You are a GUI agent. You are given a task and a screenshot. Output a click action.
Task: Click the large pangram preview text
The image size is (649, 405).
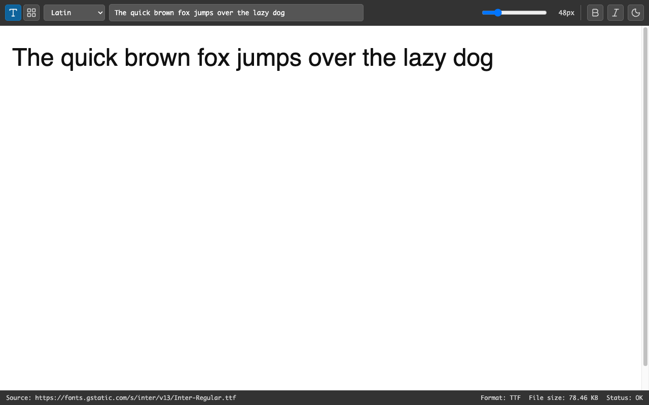[x=253, y=58]
